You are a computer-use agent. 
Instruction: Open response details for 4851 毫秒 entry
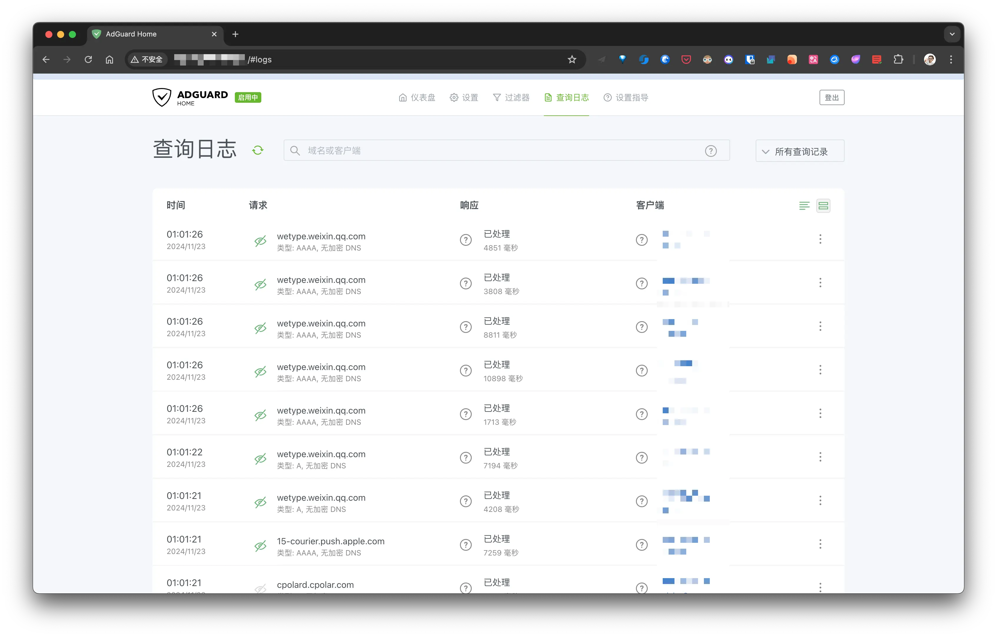466,240
